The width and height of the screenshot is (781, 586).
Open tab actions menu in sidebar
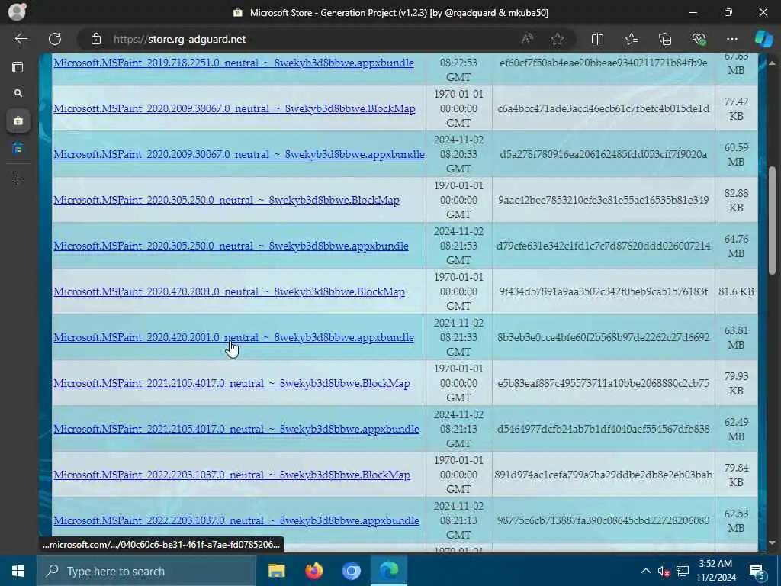tap(18, 67)
